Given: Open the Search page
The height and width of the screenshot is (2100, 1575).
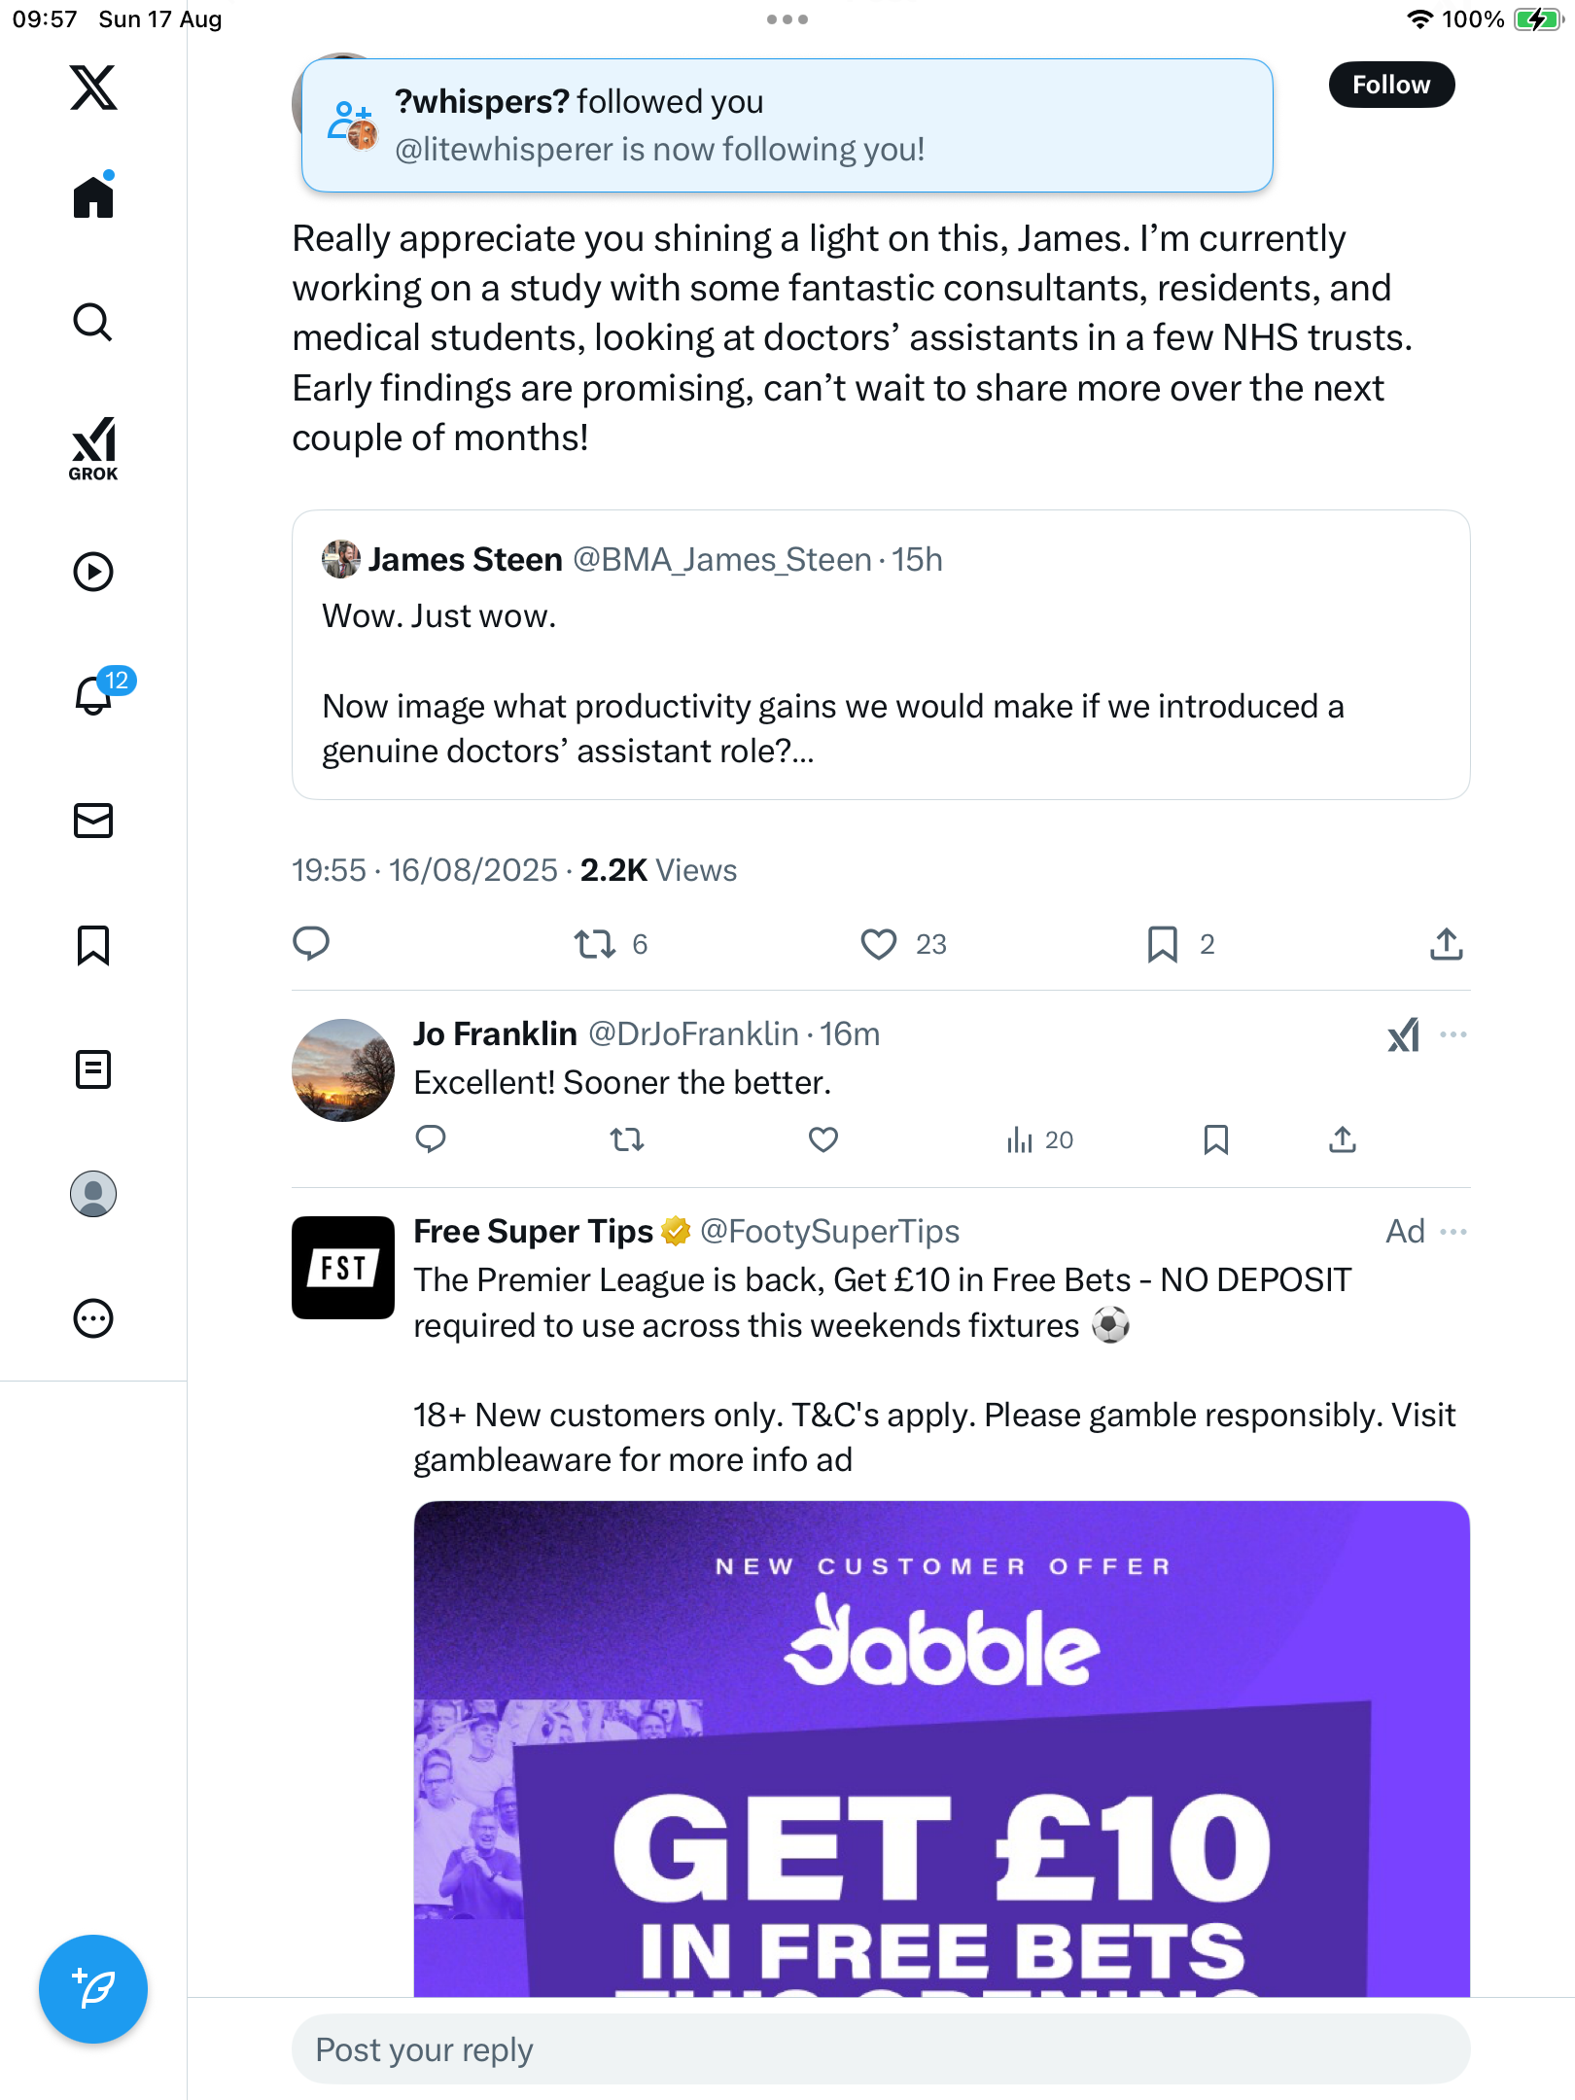Looking at the screenshot, I should tap(93, 323).
